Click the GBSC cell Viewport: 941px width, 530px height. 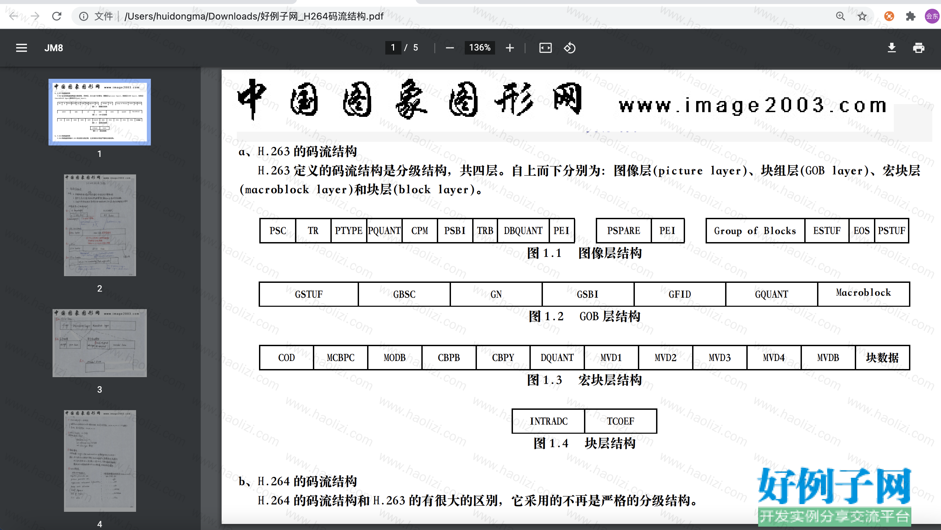click(x=404, y=294)
